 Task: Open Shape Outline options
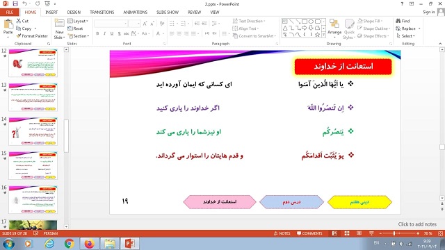374,28
